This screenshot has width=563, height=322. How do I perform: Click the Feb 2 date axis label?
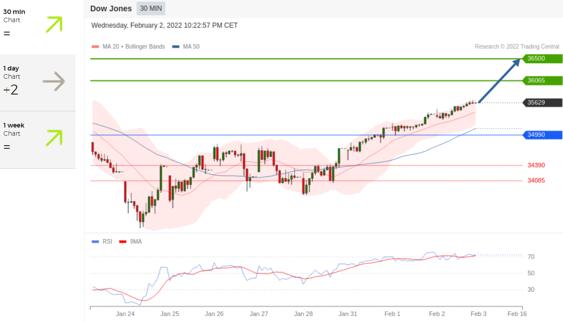[x=437, y=314]
